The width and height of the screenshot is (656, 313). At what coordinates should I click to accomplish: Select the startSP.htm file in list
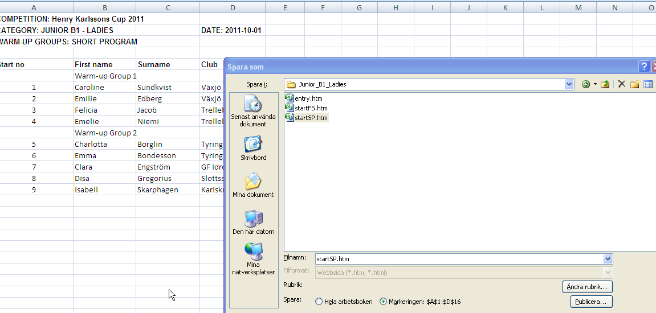click(x=307, y=118)
